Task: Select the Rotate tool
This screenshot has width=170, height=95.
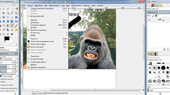Action: [x=16, y=17]
